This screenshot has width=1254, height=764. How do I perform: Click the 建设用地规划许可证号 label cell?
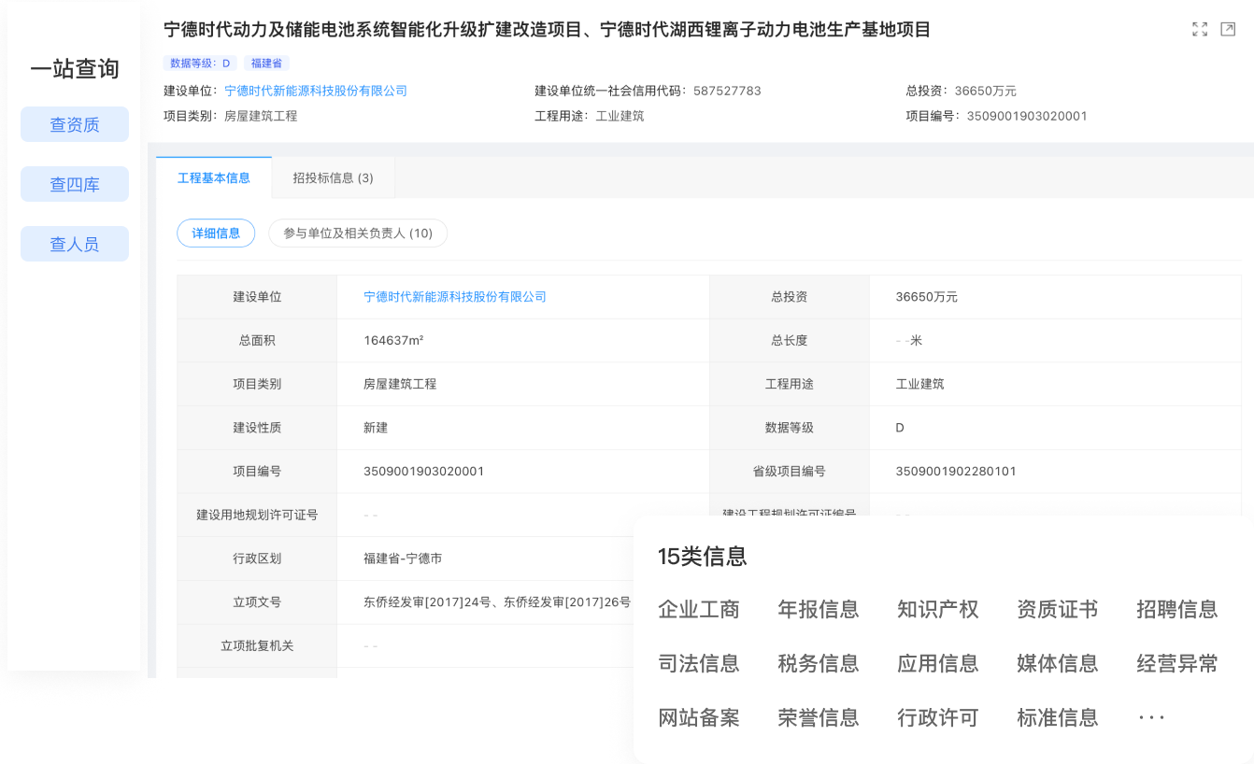coord(257,515)
